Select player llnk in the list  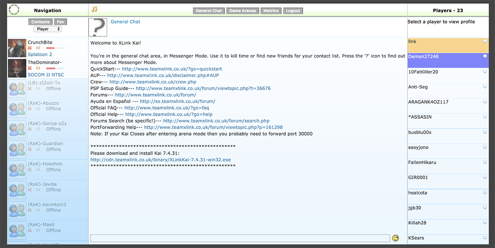pyautogui.click(x=448, y=45)
